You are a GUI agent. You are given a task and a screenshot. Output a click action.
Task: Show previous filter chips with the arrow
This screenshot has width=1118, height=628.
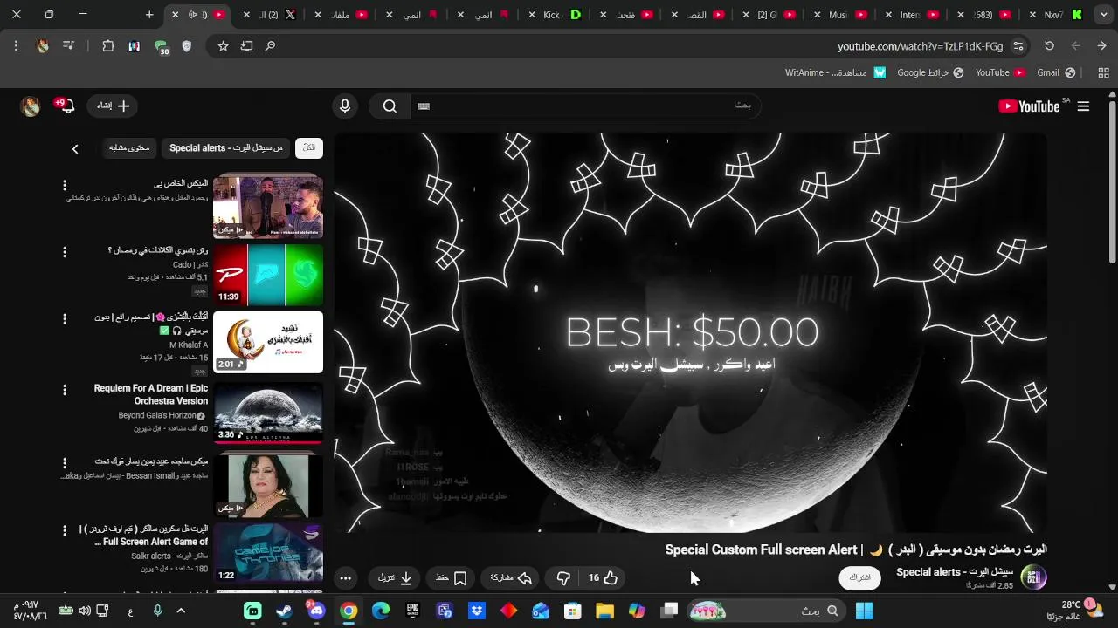(75, 149)
